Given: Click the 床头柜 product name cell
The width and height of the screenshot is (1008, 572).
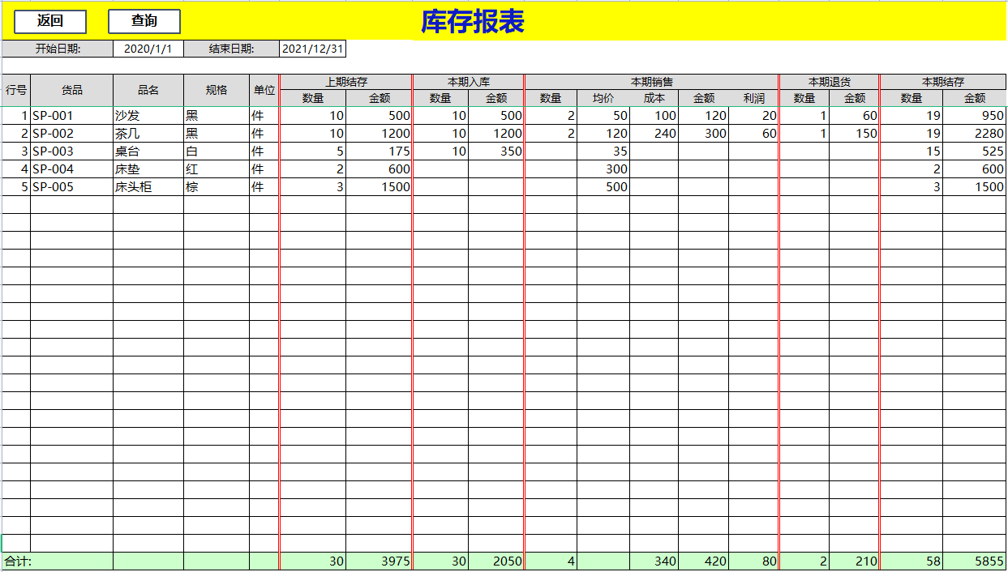Looking at the screenshot, I should coord(148,187).
